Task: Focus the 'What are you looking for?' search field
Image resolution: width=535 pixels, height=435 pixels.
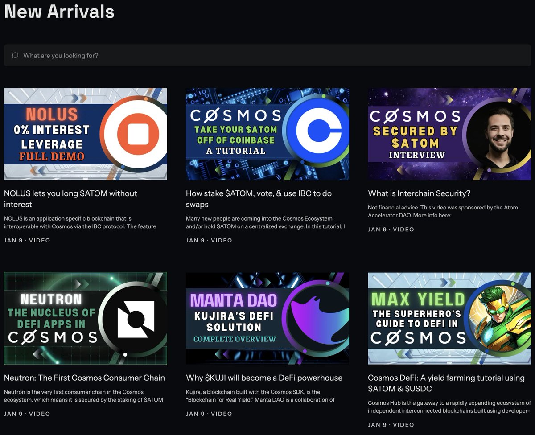Action: click(x=267, y=55)
